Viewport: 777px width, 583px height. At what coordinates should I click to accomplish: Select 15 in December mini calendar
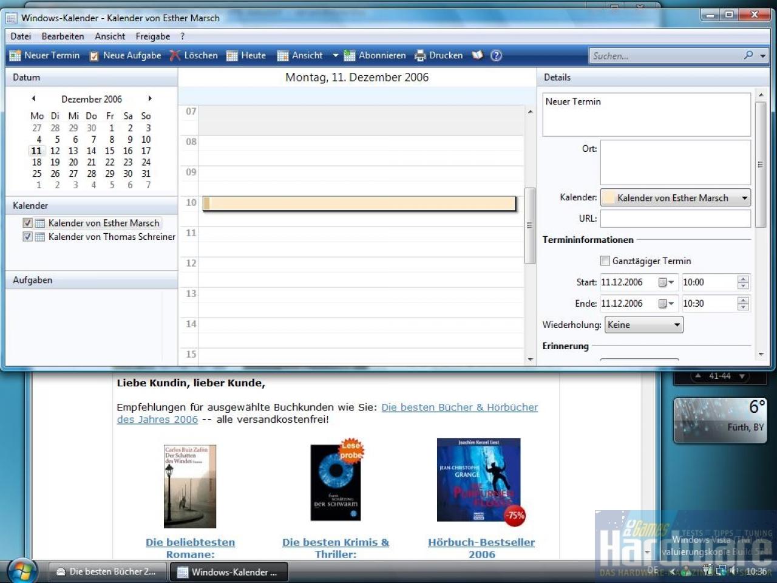[109, 151]
